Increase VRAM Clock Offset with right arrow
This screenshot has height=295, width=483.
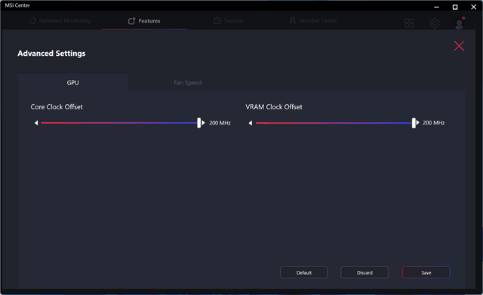[x=417, y=122]
